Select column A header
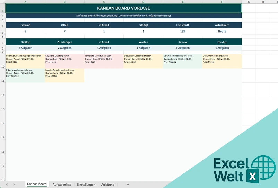Screen dimensions: 278x188 25,2
